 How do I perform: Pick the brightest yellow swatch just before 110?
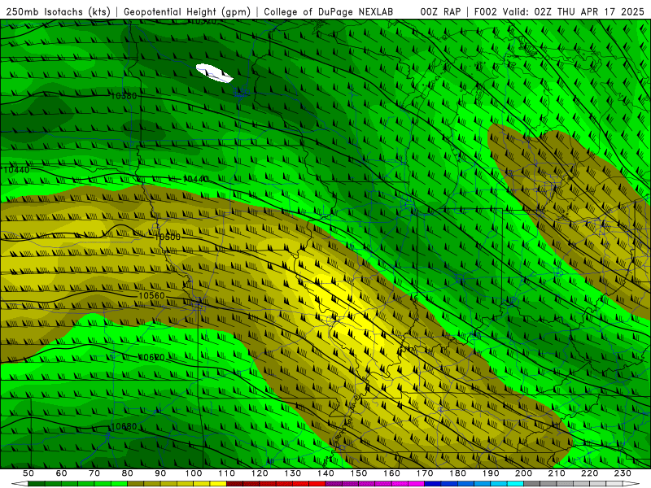tap(218, 484)
